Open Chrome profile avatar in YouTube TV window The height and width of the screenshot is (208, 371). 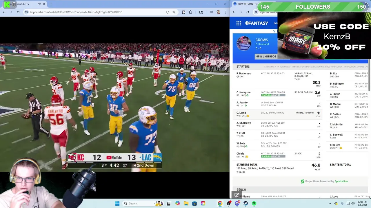coord(218,12)
